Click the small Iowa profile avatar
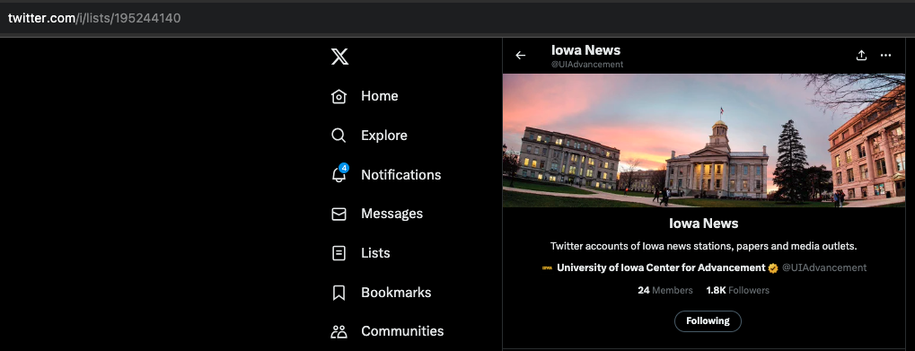 [x=547, y=268]
